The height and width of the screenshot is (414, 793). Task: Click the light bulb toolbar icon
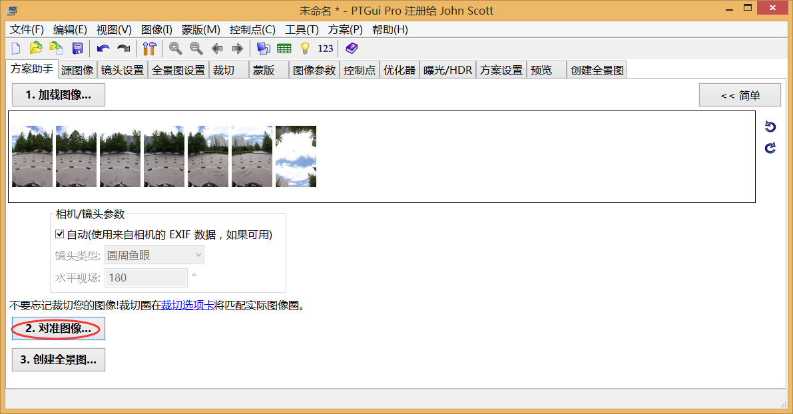tap(305, 48)
